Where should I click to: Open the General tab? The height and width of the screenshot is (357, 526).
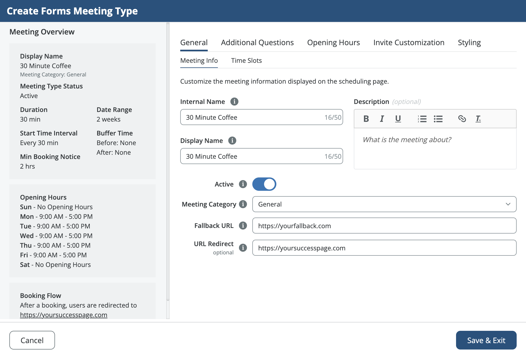click(x=194, y=43)
